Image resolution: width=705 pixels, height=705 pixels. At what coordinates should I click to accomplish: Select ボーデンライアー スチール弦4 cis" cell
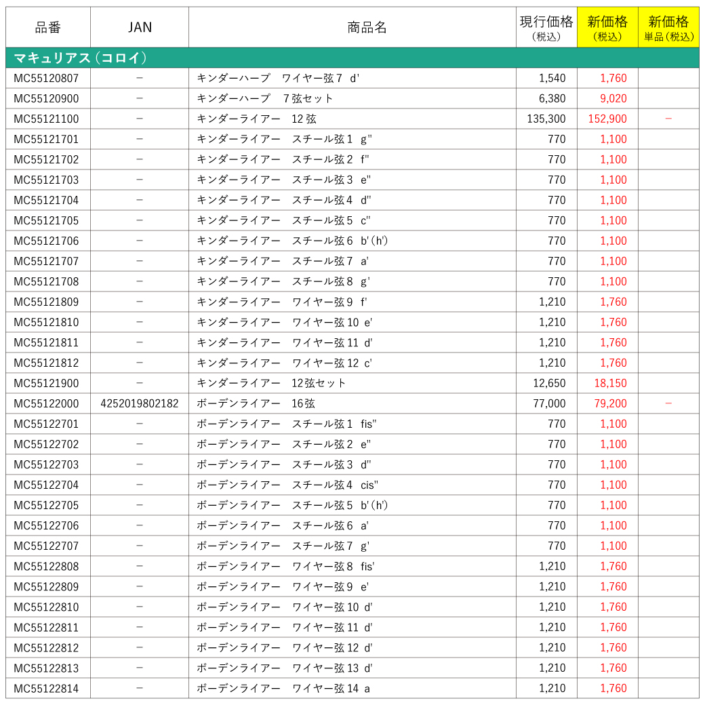click(x=352, y=485)
